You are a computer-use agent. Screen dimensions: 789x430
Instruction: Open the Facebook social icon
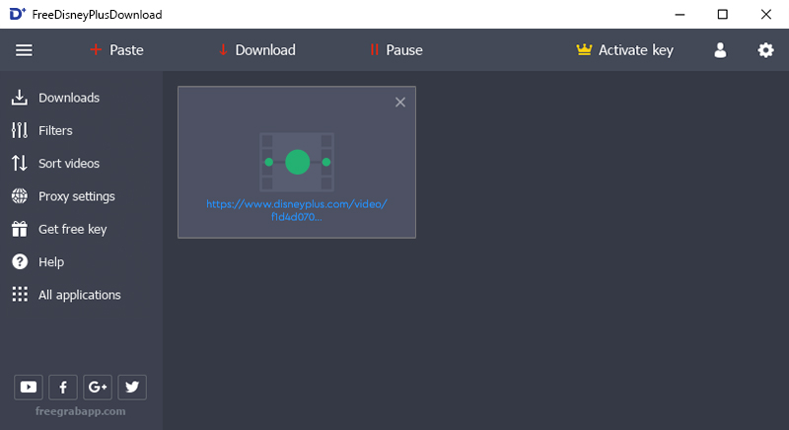[x=63, y=387]
